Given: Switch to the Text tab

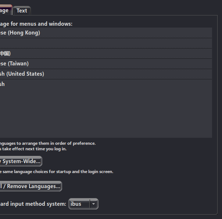Looking at the screenshot, I should [x=22, y=11].
